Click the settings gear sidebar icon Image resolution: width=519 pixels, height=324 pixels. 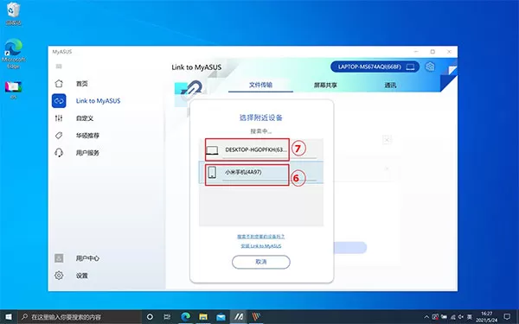(59, 276)
